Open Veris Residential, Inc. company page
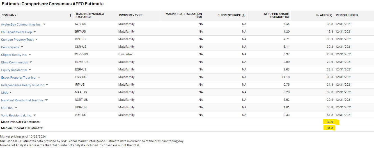The image size is (374, 151). click(x=16, y=115)
